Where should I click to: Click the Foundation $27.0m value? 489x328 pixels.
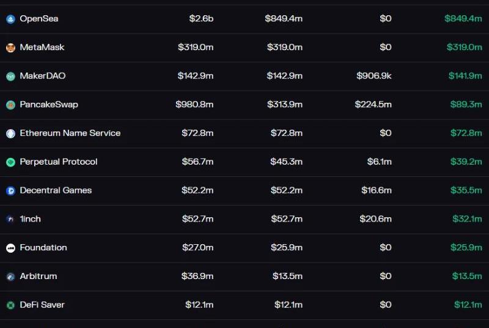pos(197,247)
